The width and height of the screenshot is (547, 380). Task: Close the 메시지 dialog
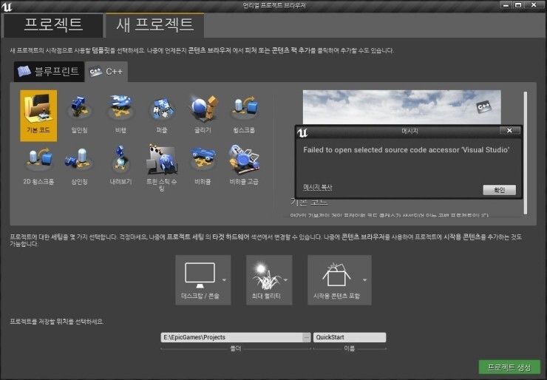(510, 131)
